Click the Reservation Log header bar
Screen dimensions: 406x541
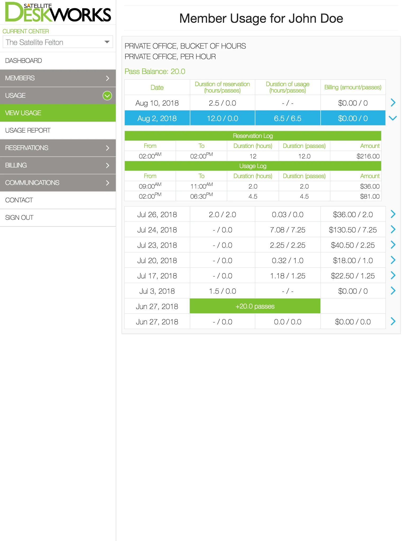pyautogui.click(x=253, y=136)
